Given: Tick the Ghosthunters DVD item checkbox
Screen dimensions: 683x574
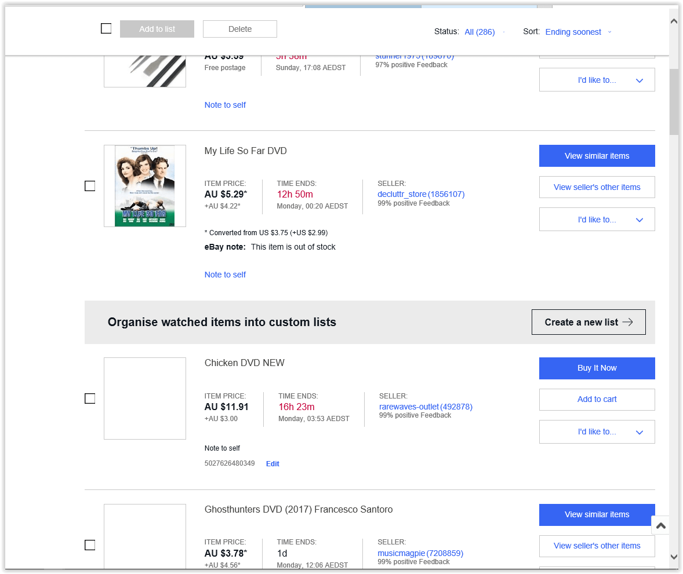Looking at the screenshot, I should [x=90, y=545].
